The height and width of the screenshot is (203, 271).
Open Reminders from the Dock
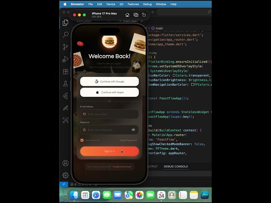pos(183,195)
